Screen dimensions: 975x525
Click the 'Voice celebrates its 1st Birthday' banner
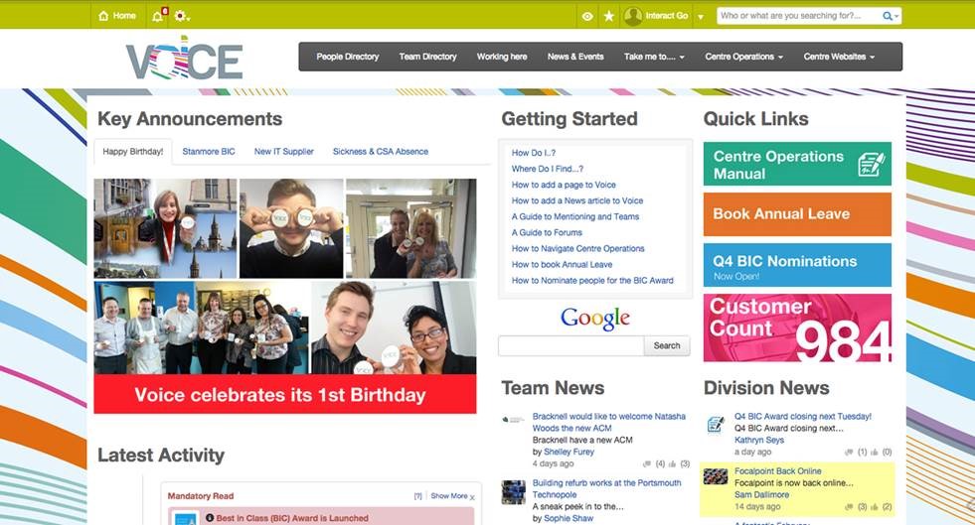[x=285, y=393]
